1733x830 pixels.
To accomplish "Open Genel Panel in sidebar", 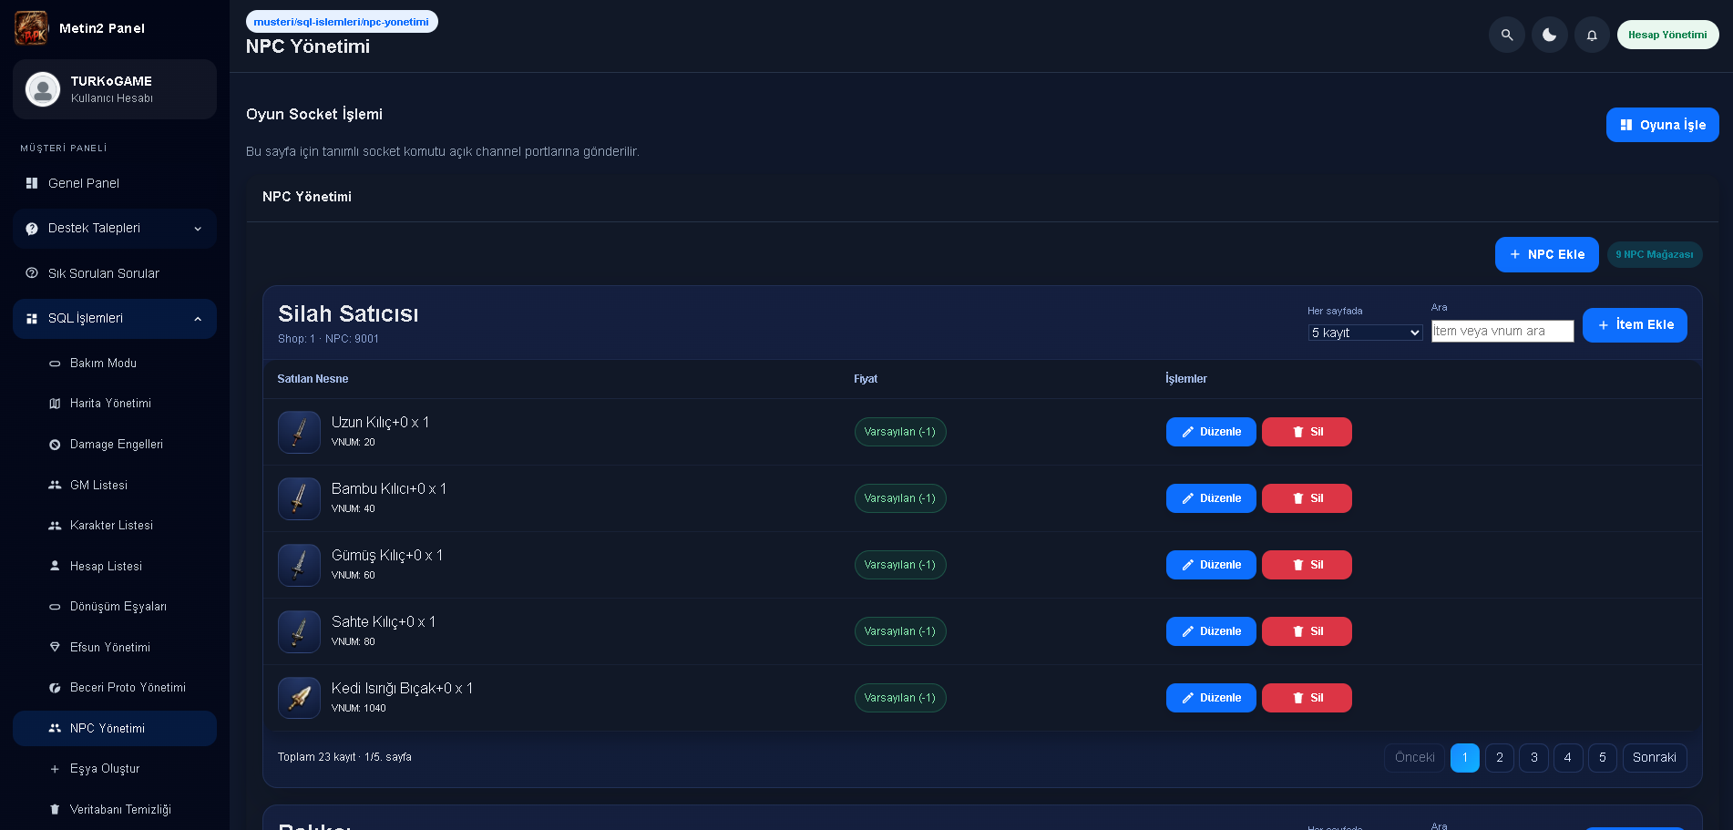I will pos(115,183).
